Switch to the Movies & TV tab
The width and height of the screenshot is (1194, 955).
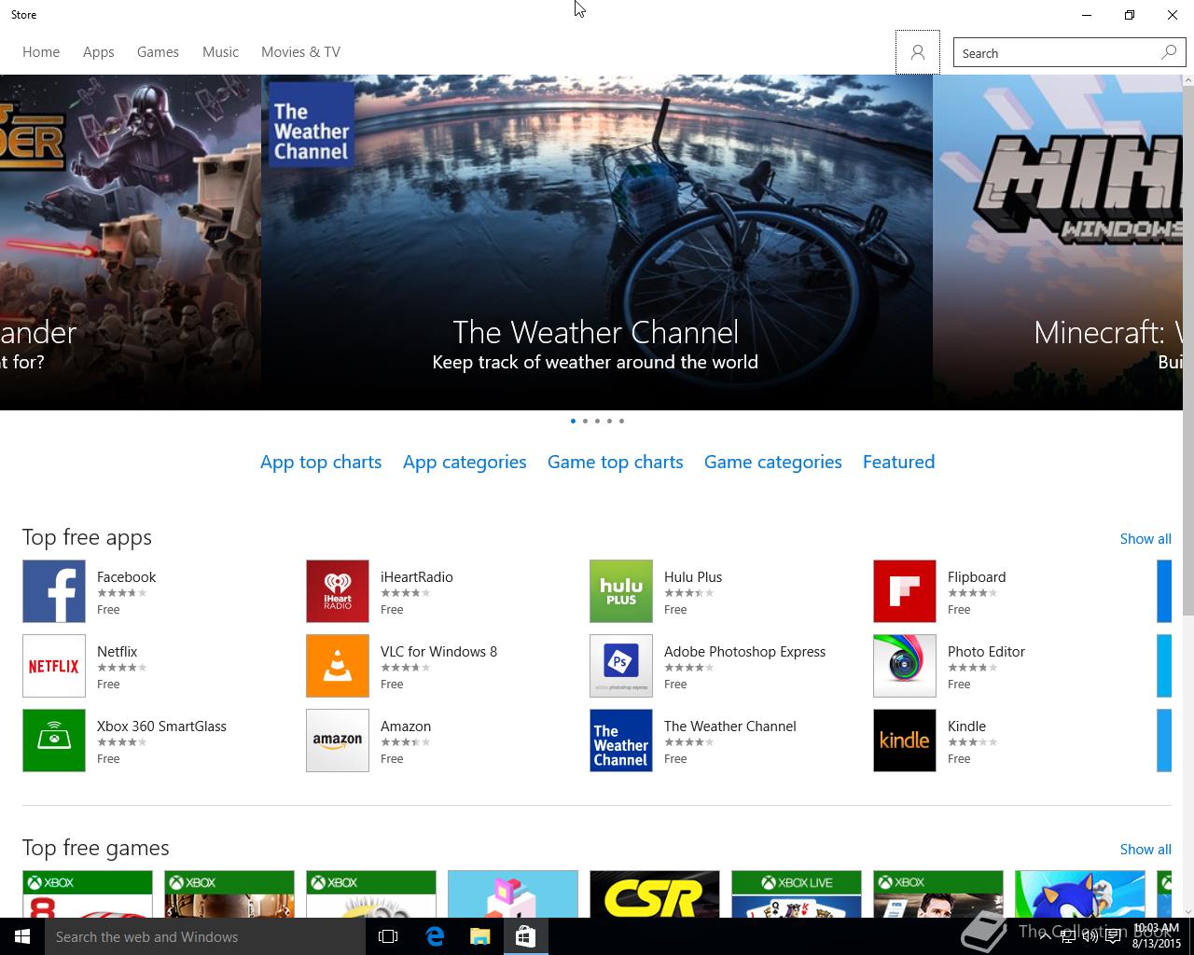[x=300, y=52]
